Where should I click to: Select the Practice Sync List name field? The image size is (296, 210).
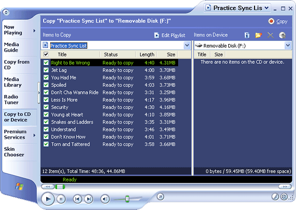click(x=68, y=46)
